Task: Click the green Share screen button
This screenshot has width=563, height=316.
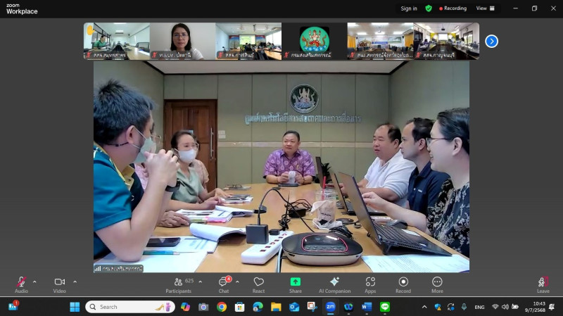Action: coord(296,284)
